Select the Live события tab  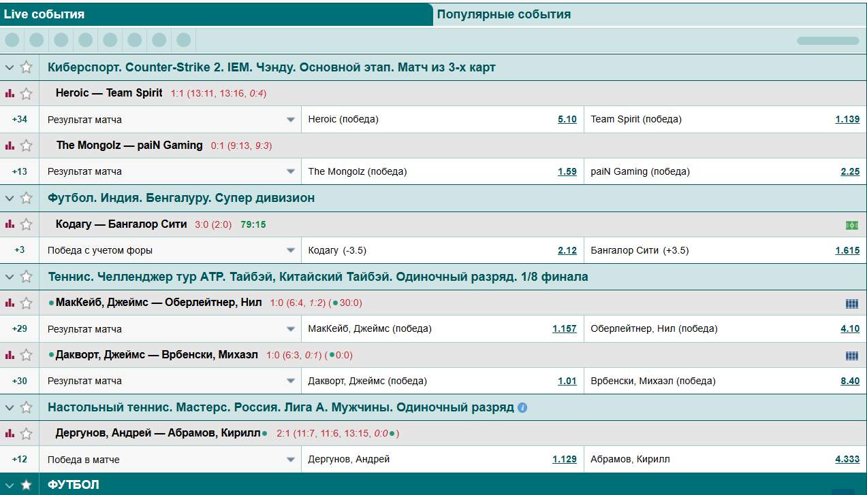(x=44, y=14)
